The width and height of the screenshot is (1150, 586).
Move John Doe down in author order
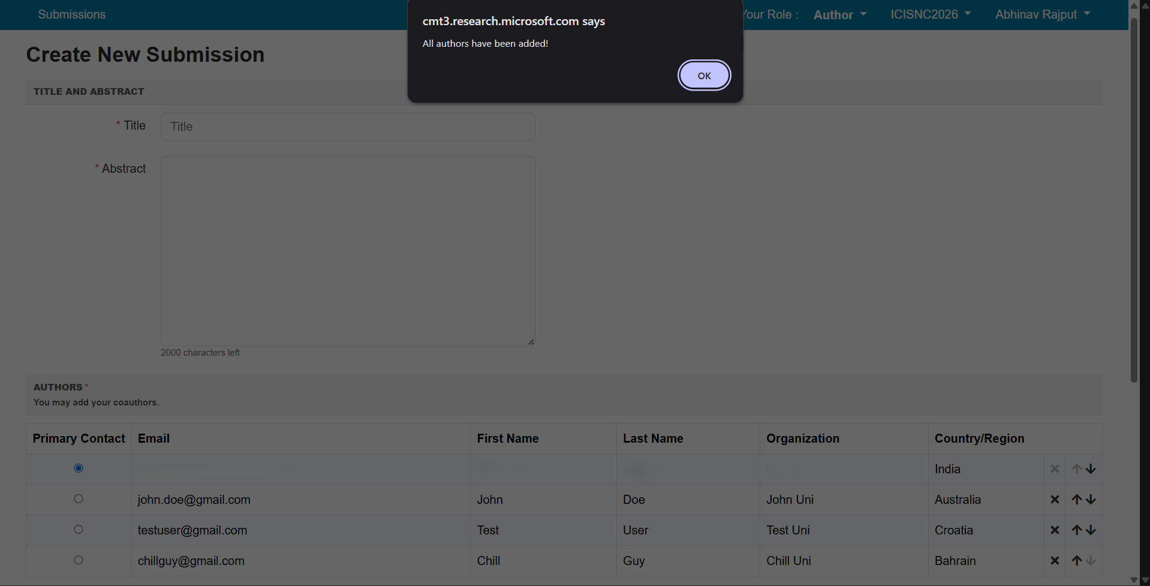pos(1091,500)
